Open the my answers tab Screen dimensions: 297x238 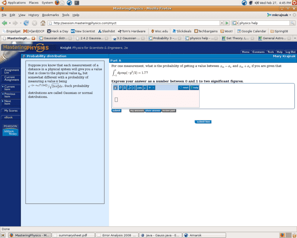tap(137, 111)
